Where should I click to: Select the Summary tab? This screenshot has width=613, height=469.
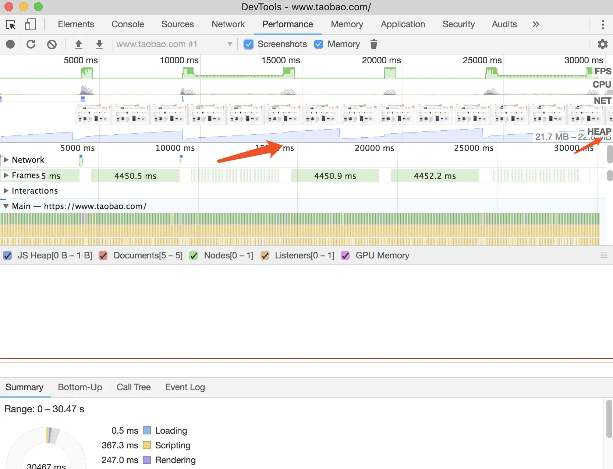click(x=24, y=387)
